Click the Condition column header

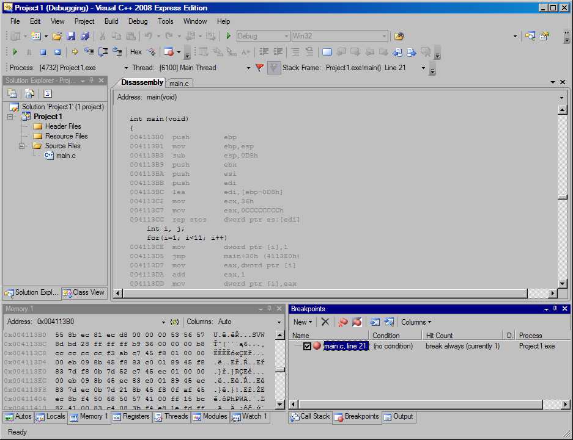[x=394, y=336]
